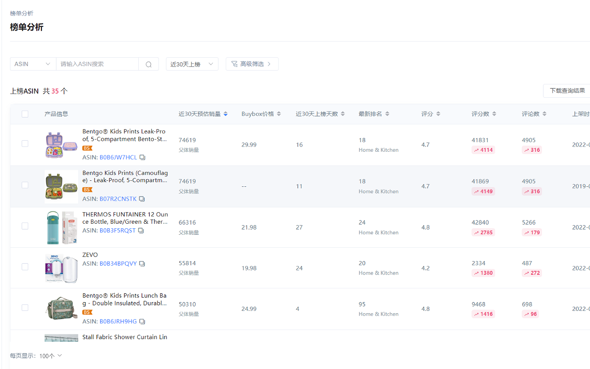Open the ASIN search type dropdown
This screenshot has width=590, height=369.
click(33, 64)
